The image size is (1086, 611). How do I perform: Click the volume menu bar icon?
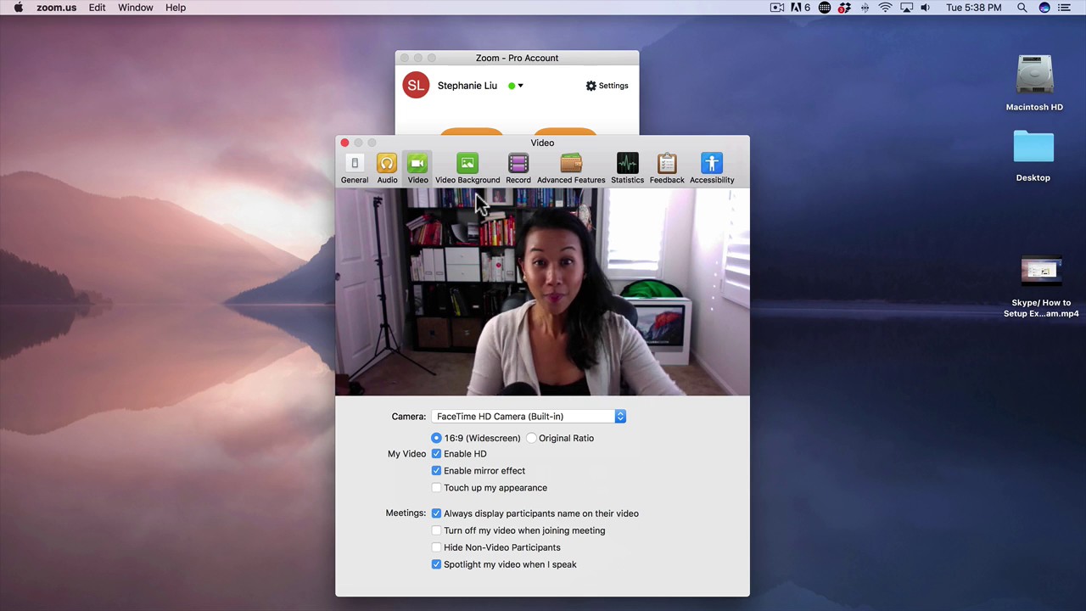926,8
